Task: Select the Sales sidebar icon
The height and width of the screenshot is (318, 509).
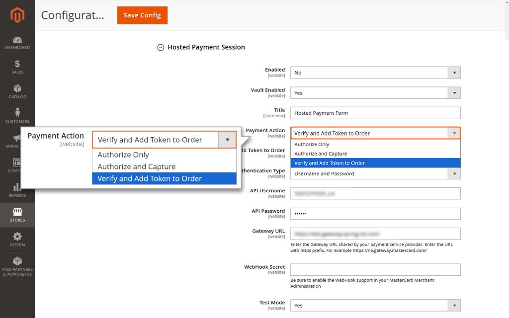Action: click(17, 67)
